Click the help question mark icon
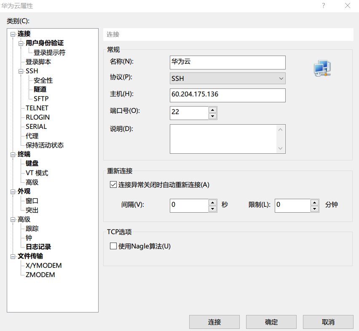 [323, 5]
